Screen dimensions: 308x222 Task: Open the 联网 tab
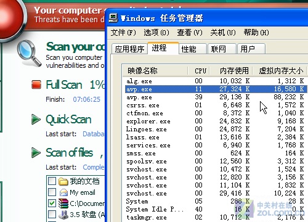tap(222, 49)
